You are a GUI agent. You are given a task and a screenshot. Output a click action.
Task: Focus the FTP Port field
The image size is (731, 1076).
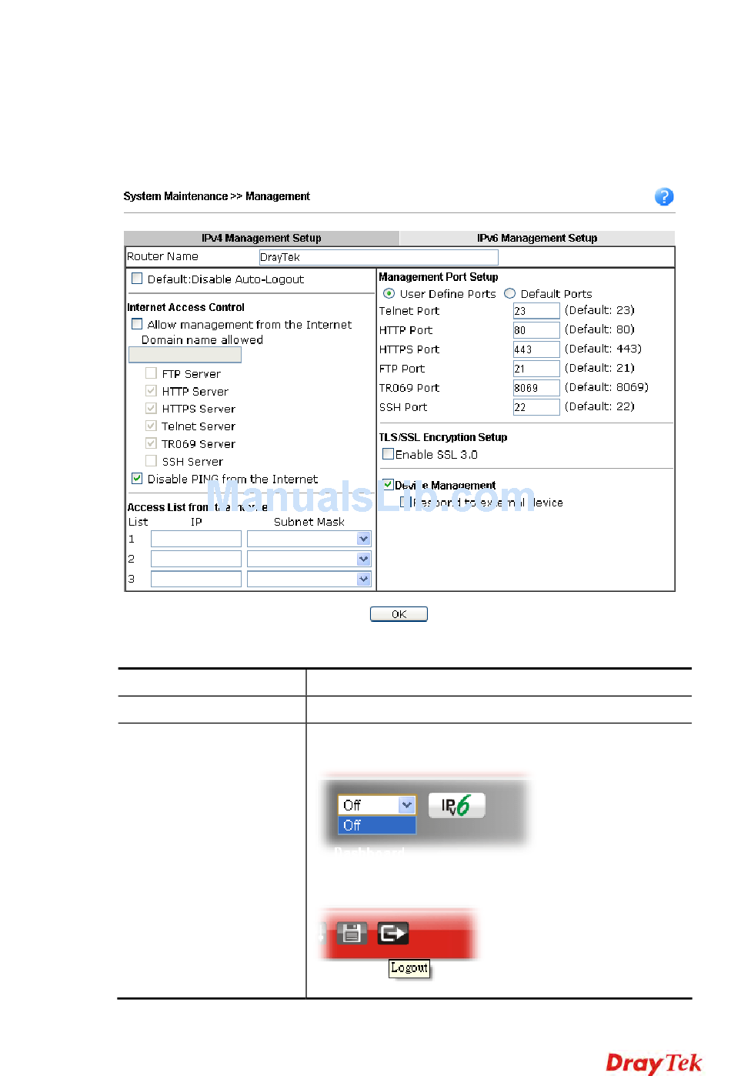536,369
